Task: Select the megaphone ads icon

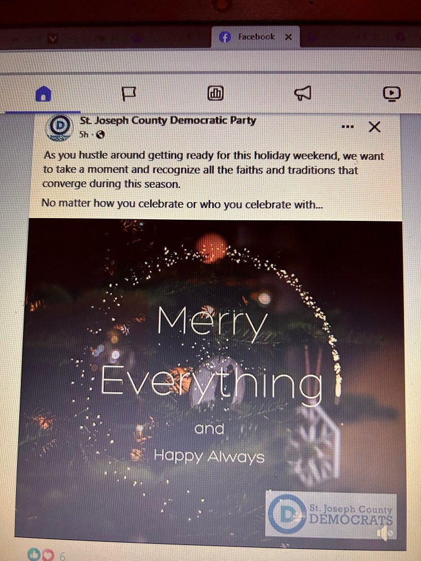Action: pos(303,93)
